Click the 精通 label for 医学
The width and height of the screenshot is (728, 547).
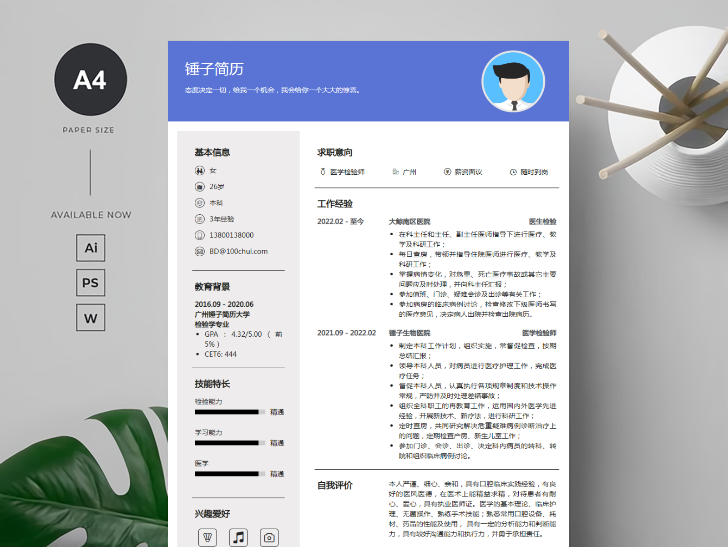pos(277,474)
